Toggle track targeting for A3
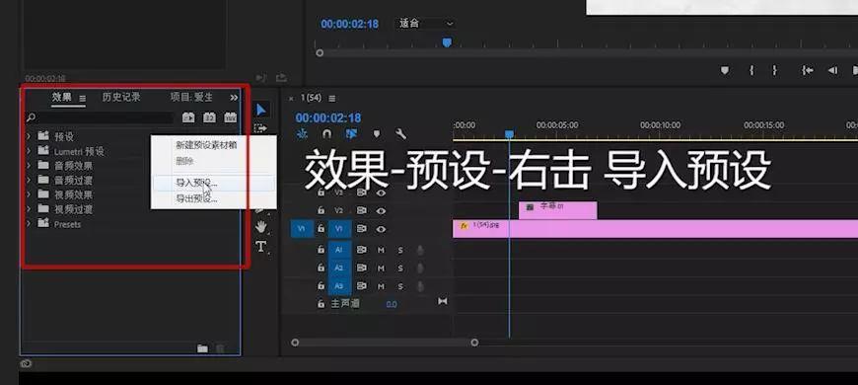858x385 pixels. click(340, 286)
